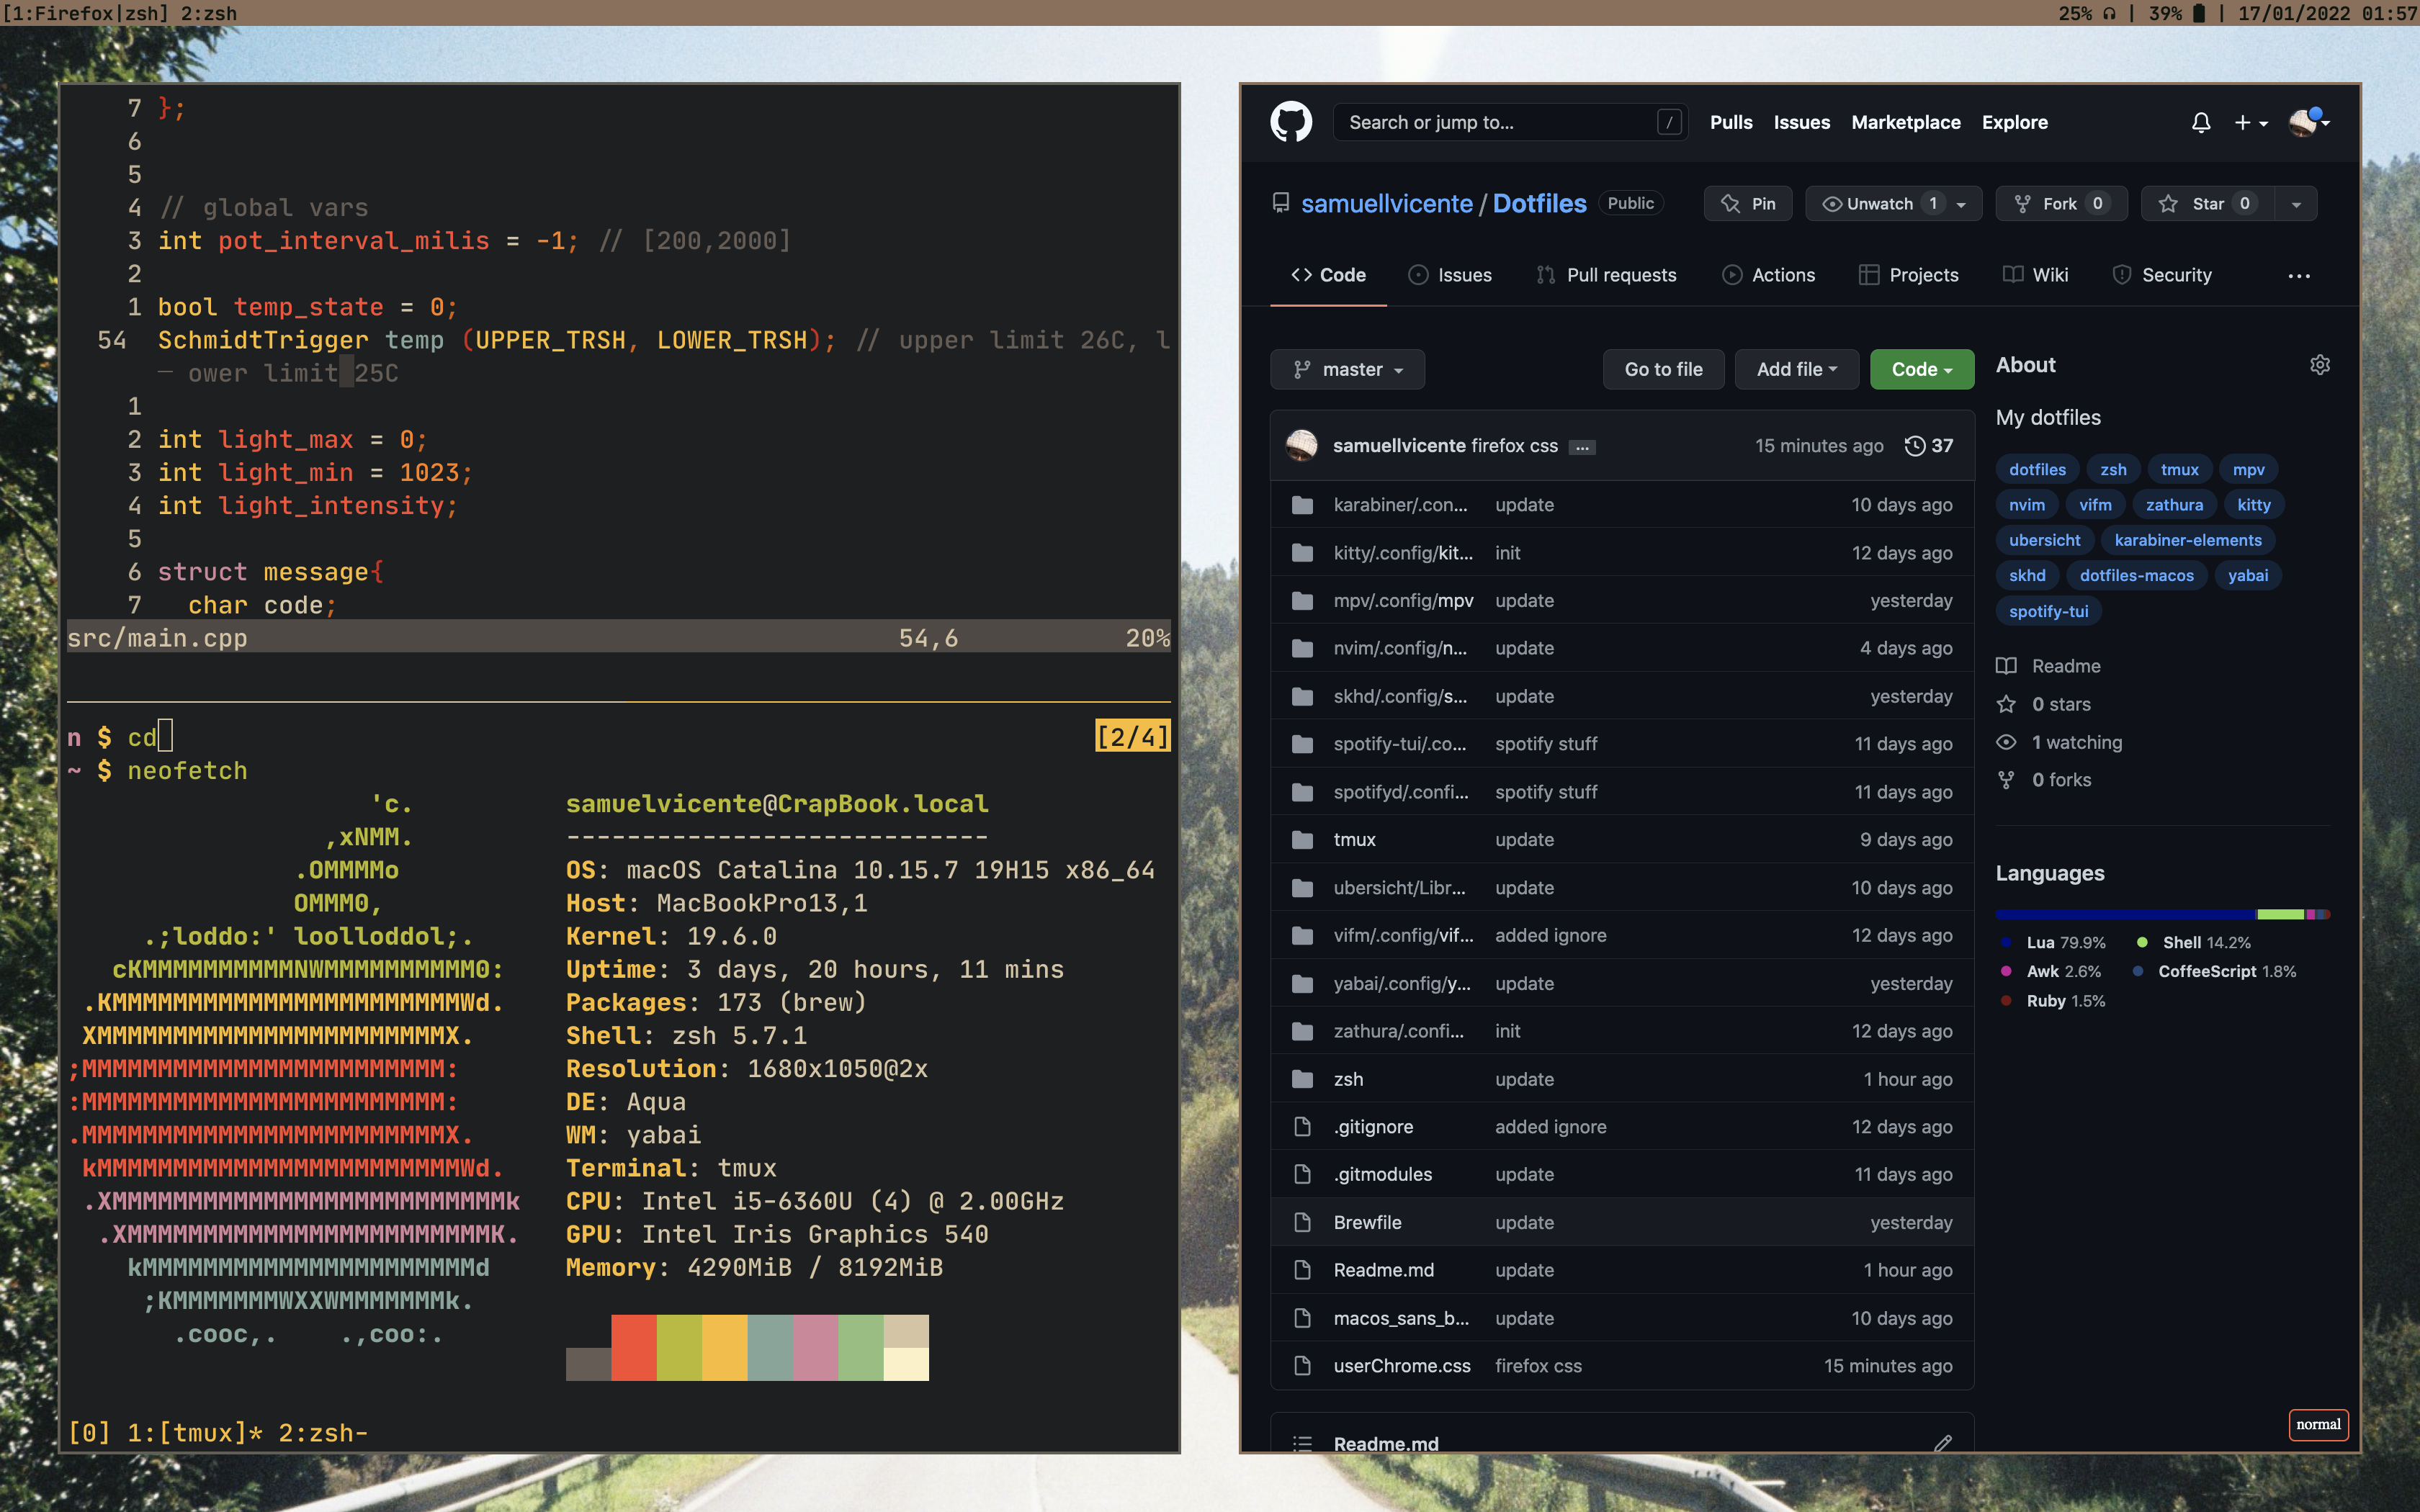The height and width of the screenshot is (1512, 2420).
Task: Select the karabiner-elements topic tag
Action: pos(2187,540)
